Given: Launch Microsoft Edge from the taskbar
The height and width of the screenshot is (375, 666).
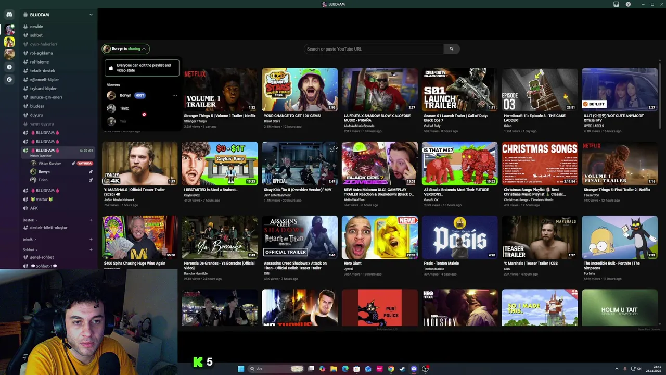Looking at the screenshot, I should 345,369.
